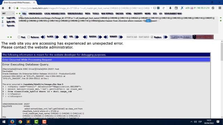Screen dimensions: 223x125
Task: Click the Insert to replace input field
Action: point(132,37)
